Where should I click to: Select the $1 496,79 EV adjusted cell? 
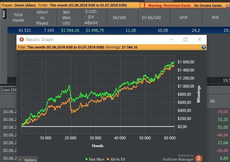tap(95, 30)
